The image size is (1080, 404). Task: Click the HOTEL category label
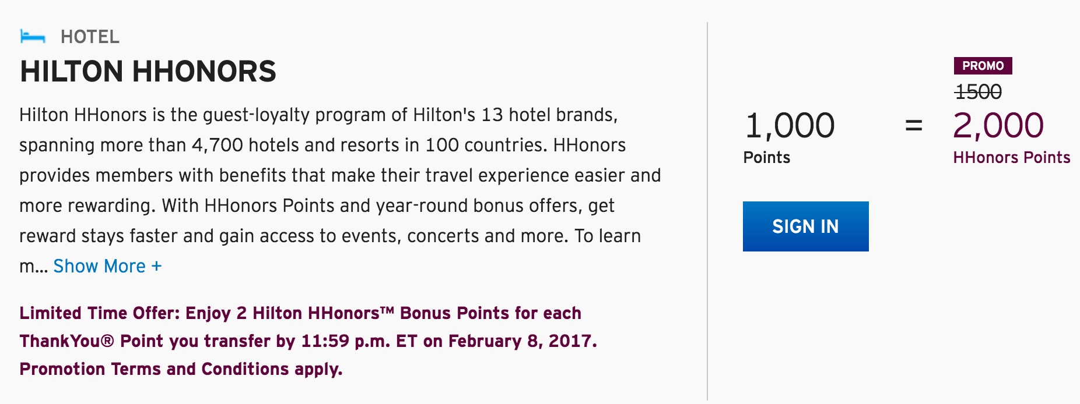point(90,37)
